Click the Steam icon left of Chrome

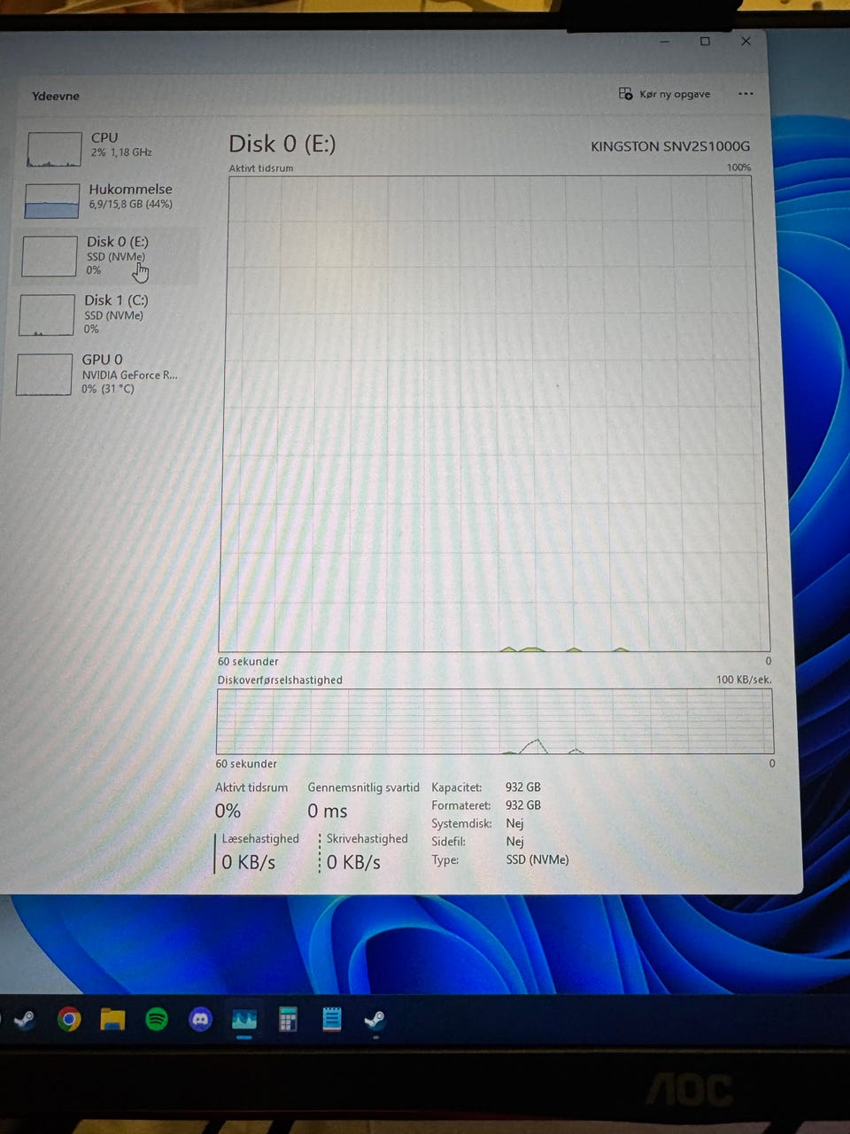[x=24, y=1021]
